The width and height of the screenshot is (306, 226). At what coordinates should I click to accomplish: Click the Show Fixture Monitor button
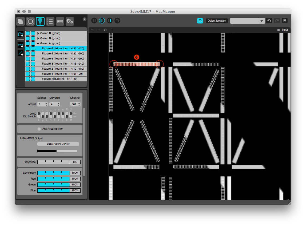58,144
